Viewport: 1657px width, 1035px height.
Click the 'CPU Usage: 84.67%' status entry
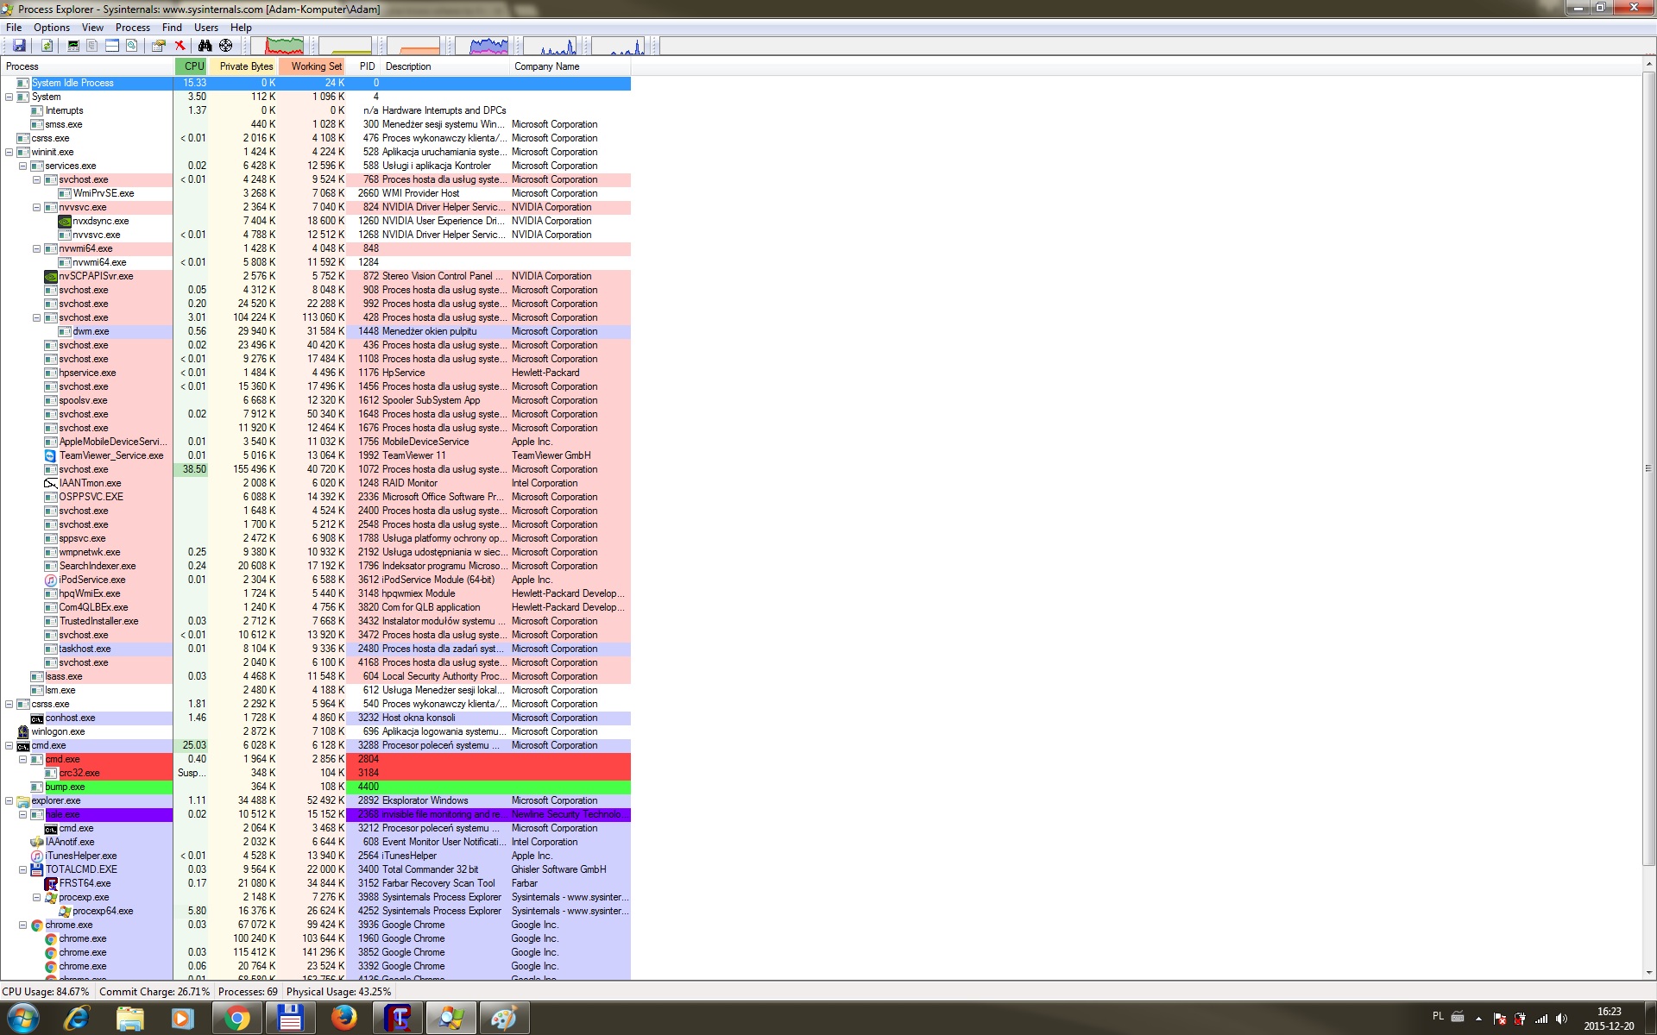coord(46,992)
